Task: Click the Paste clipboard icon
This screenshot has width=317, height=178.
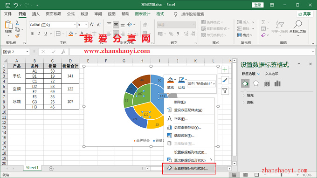Action: tap(8, 25)
